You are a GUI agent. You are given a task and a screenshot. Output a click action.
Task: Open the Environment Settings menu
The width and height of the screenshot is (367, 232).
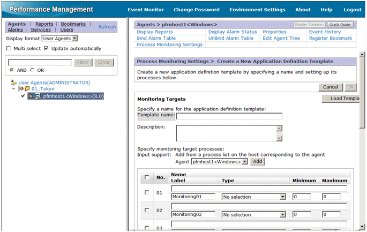click(x=257, y=10)
